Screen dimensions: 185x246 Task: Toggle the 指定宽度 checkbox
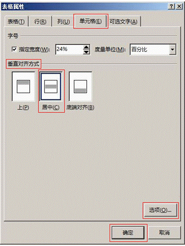coord(14,49)
